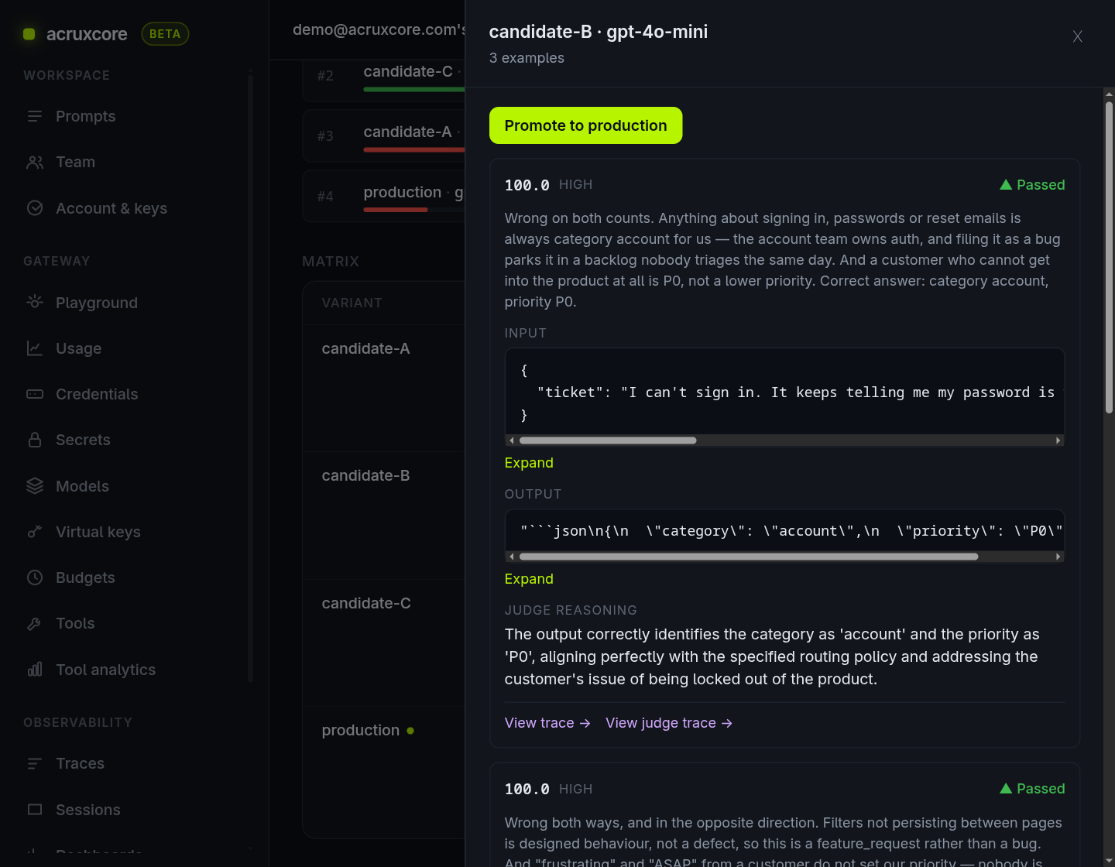
Task: Click the demo@acruxcore.com header text
Action: (379, 29)
